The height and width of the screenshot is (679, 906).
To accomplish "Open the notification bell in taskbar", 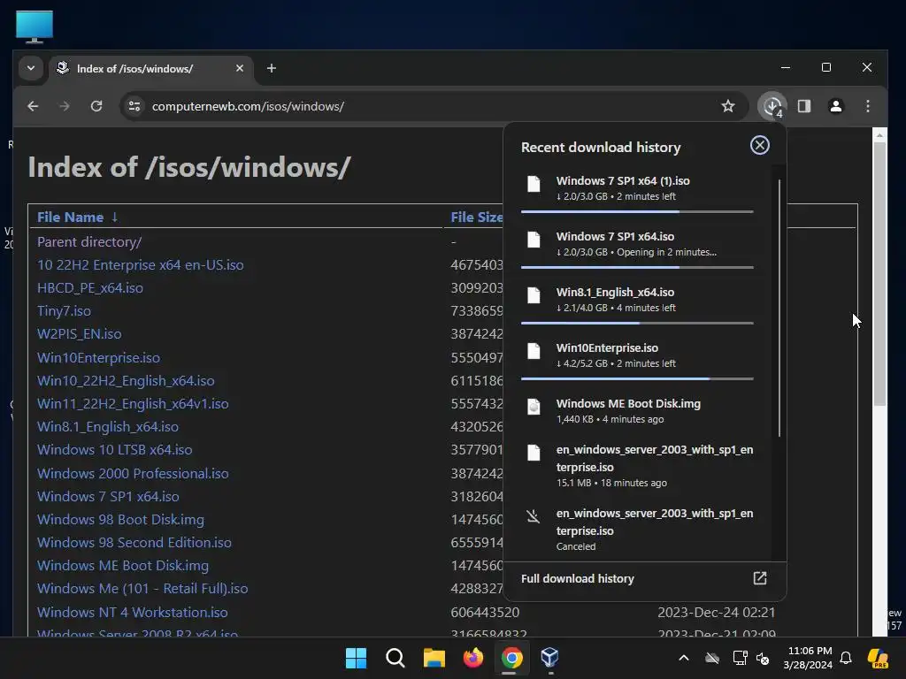I will click(846, 658).
